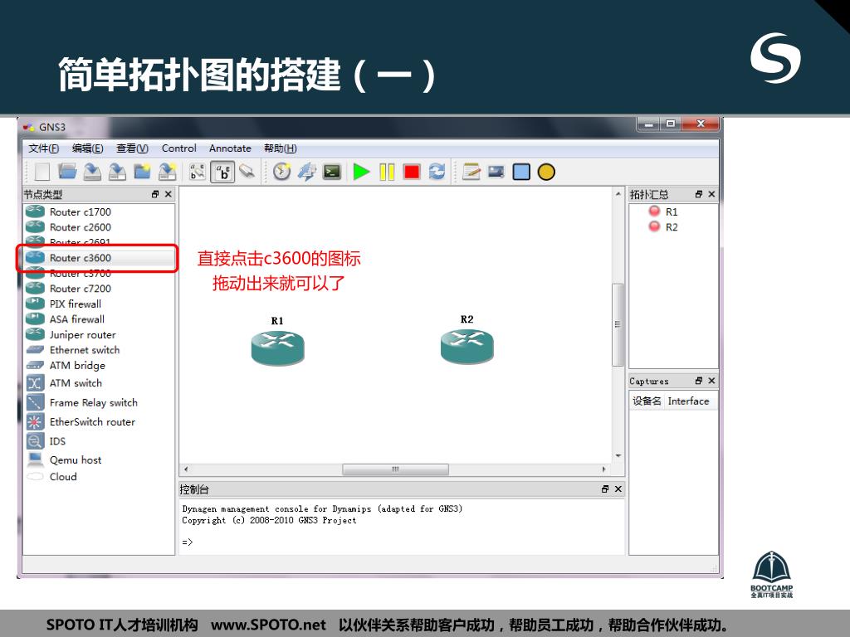850x637 pixels.
Task: Select Router c7200 node type
Action: click(99, 289)
